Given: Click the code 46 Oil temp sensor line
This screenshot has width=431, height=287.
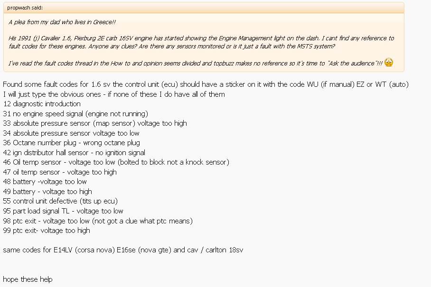Looking at the screenshot, I should [x=116, y=162].
